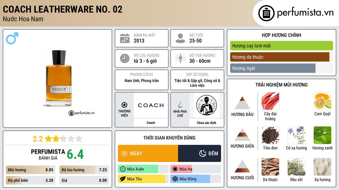Screen dimensions: 339x190
Task: Open the Rêu sồi note image
Action: 296,167
